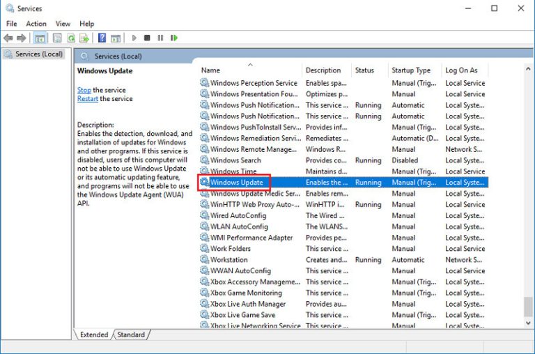Open the View menu
535x354 pixels.
pos(63,24)
